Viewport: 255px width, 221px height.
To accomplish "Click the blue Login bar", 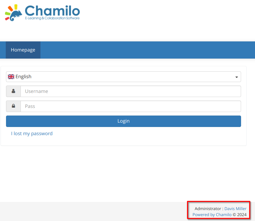I will (124, 121).
